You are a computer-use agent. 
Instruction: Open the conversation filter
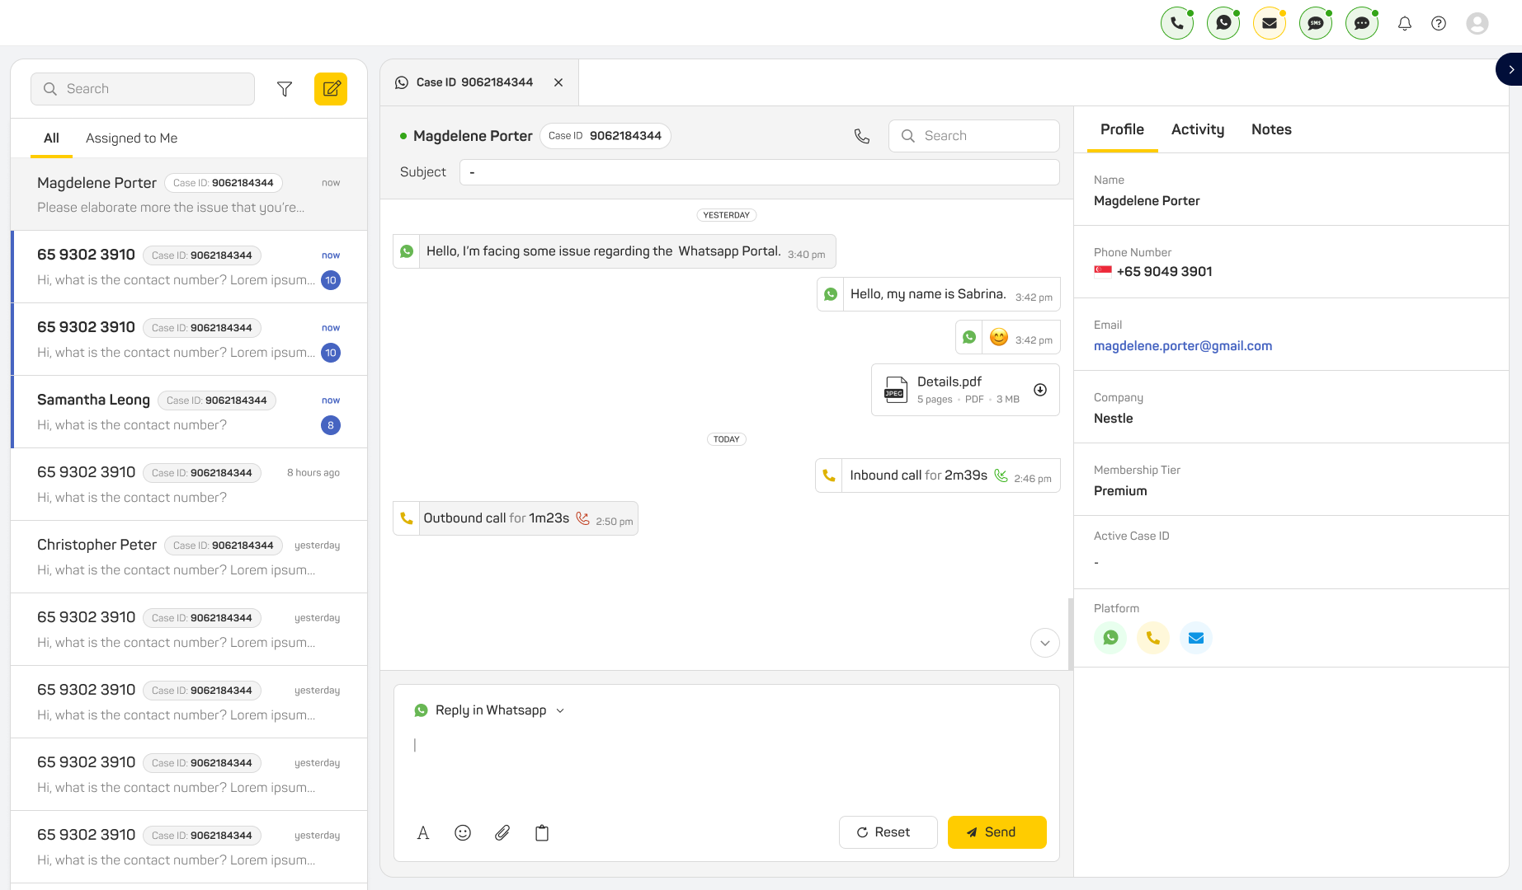click(285, 89)
